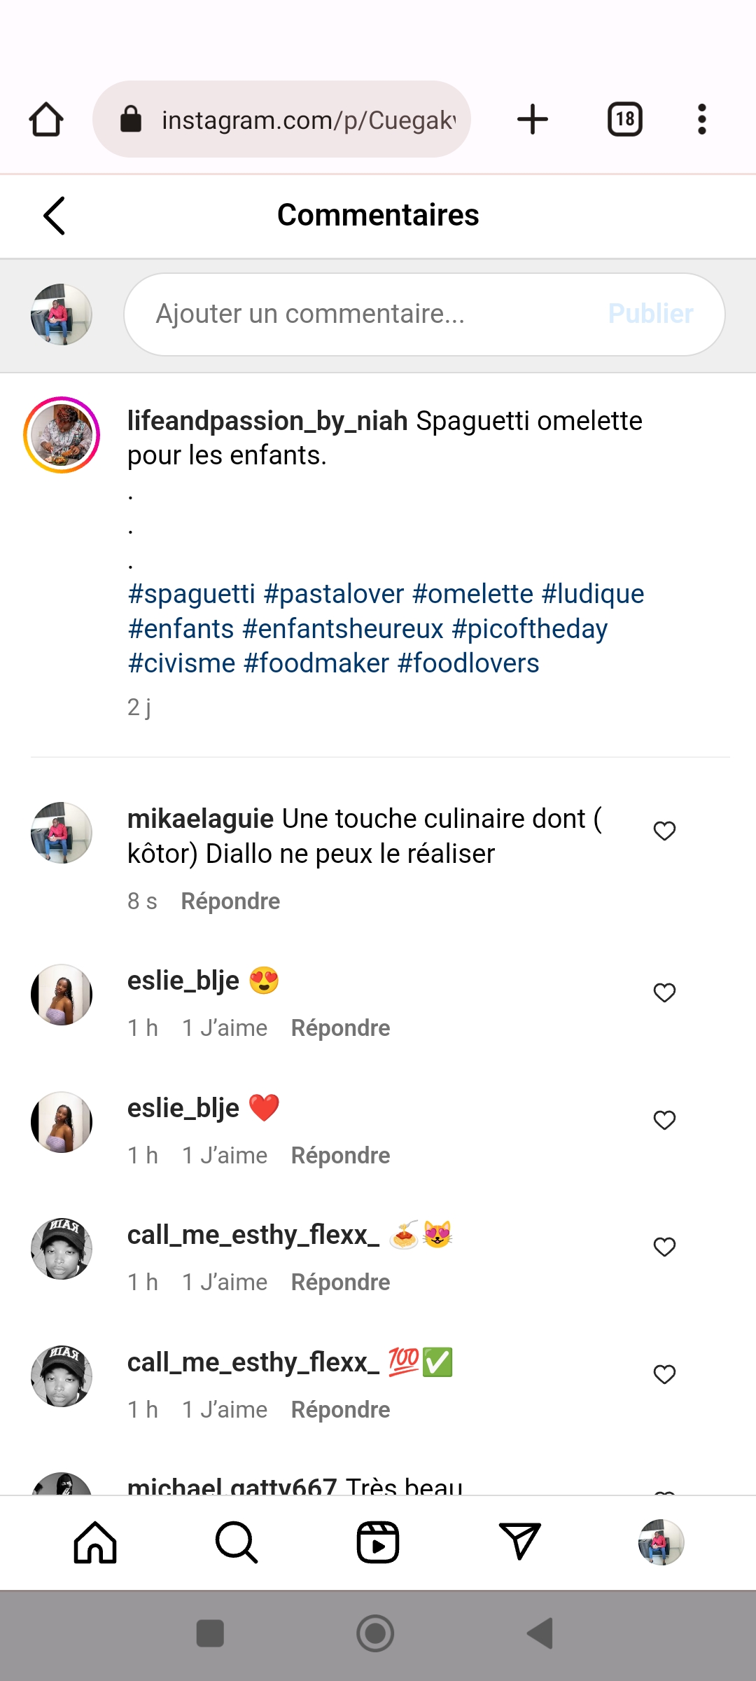756x1681 pixels.
Task: Open Reels from the bottom navigation
Action: click(x=378, y=1542)
